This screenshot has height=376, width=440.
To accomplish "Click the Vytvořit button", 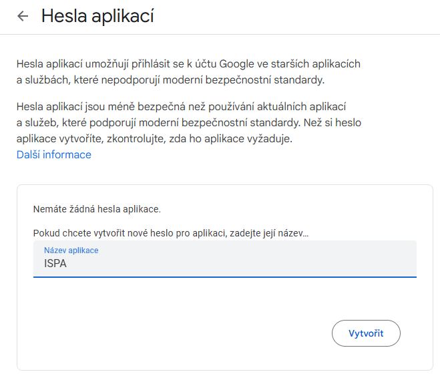I will [366, 333].
